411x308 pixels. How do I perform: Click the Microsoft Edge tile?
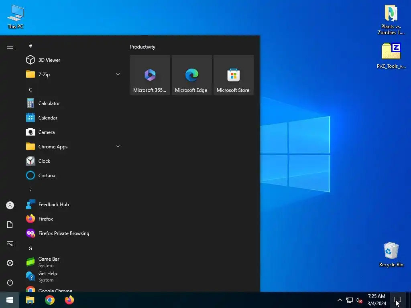(191, 75)
